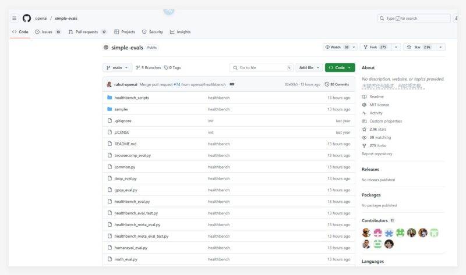The height and width of the screenshot is (275, 466).
Task: Open rahul-openai's profile link
Action: (x=126, y=84)
